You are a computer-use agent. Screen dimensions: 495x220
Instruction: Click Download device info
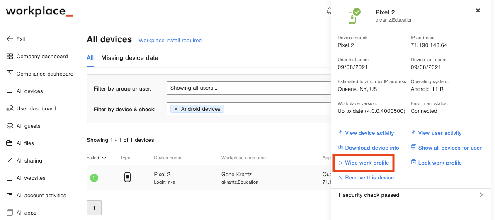(x=369, y=148)
